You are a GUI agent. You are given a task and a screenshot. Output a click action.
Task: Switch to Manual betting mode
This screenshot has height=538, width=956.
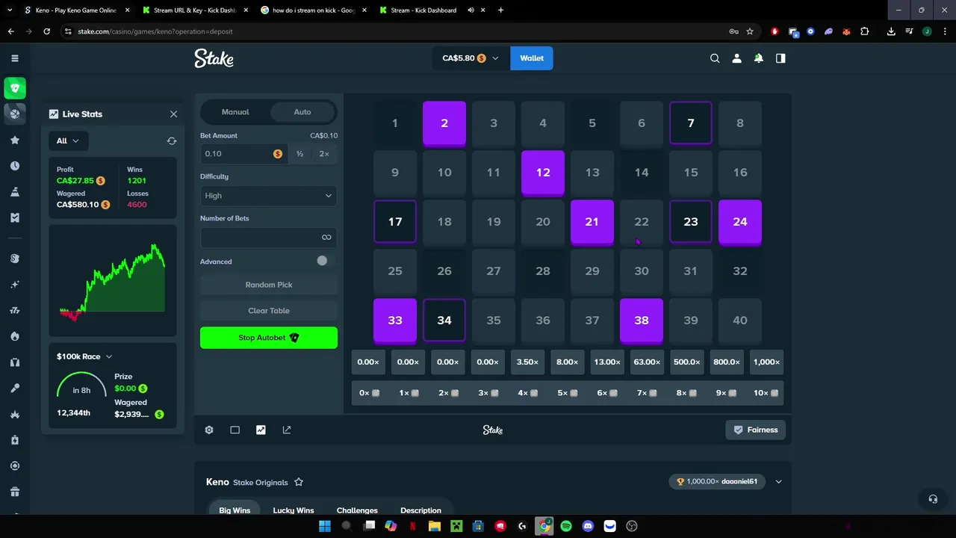point(235,112)
